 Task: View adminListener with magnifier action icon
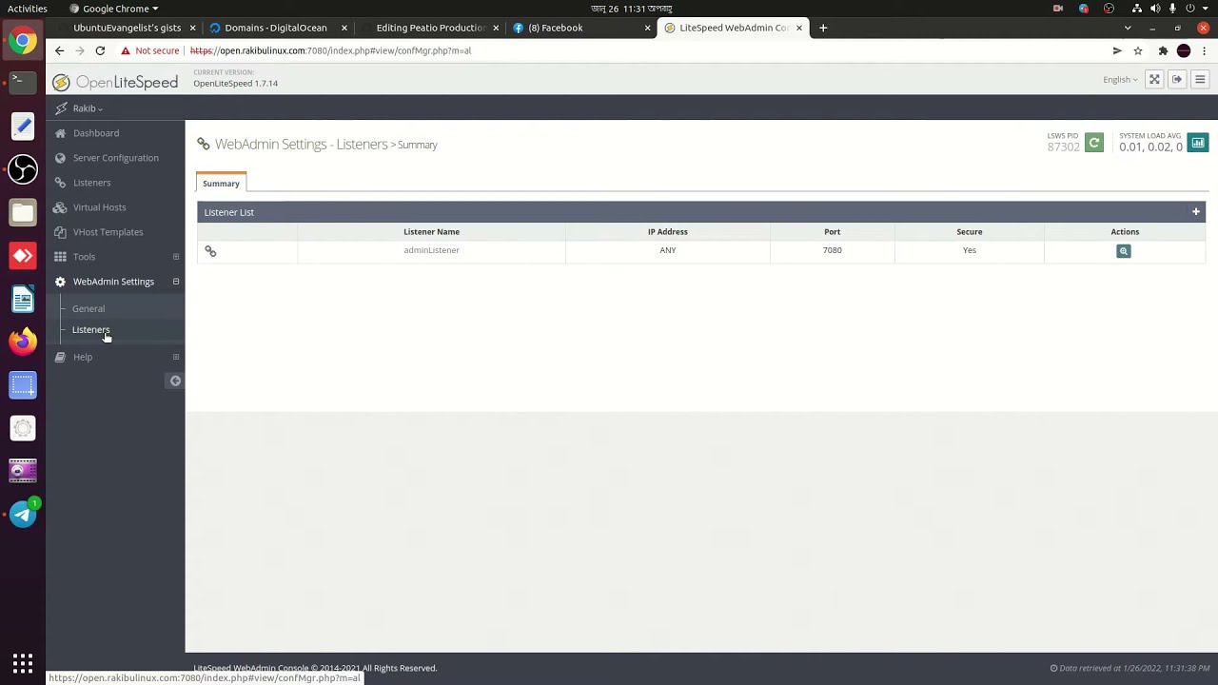point(1124,251)
